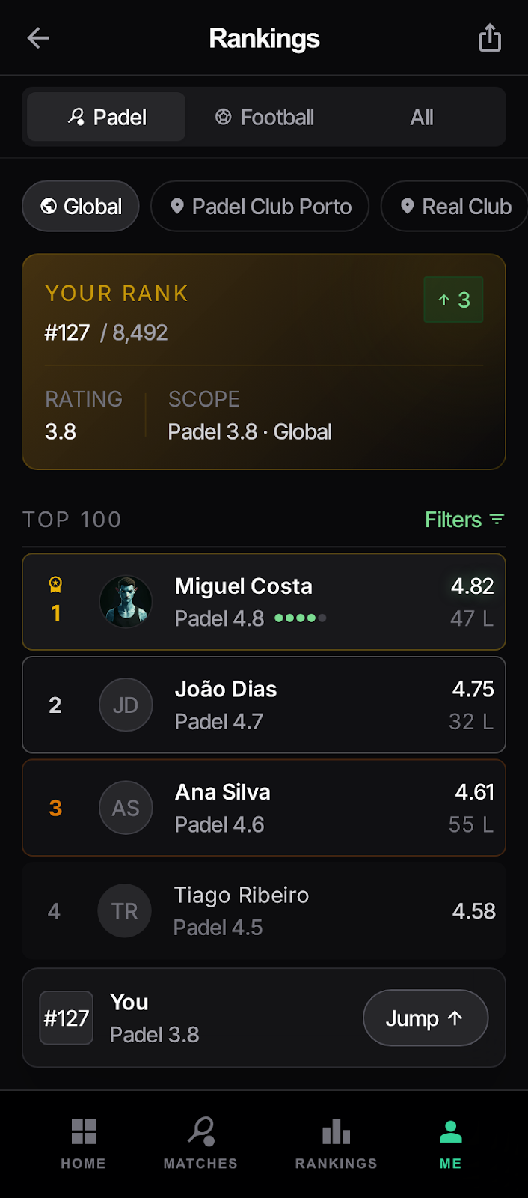Image resolution: width=528 pixels, height=1198 pixels.
Task: Enable the Padel Club Porto filter
Action: coord(260,206)
